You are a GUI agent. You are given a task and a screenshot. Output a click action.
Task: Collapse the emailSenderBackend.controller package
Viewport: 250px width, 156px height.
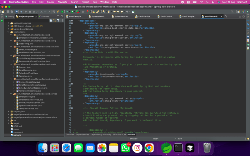11,46
